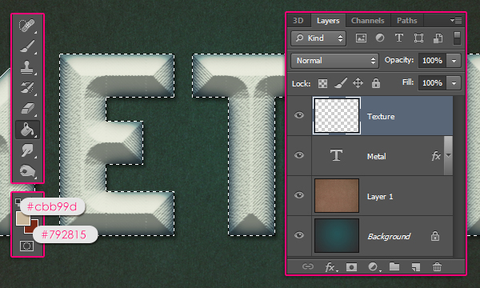
Task: Switch to the Channels tab
Action: [x=368, y=21]
